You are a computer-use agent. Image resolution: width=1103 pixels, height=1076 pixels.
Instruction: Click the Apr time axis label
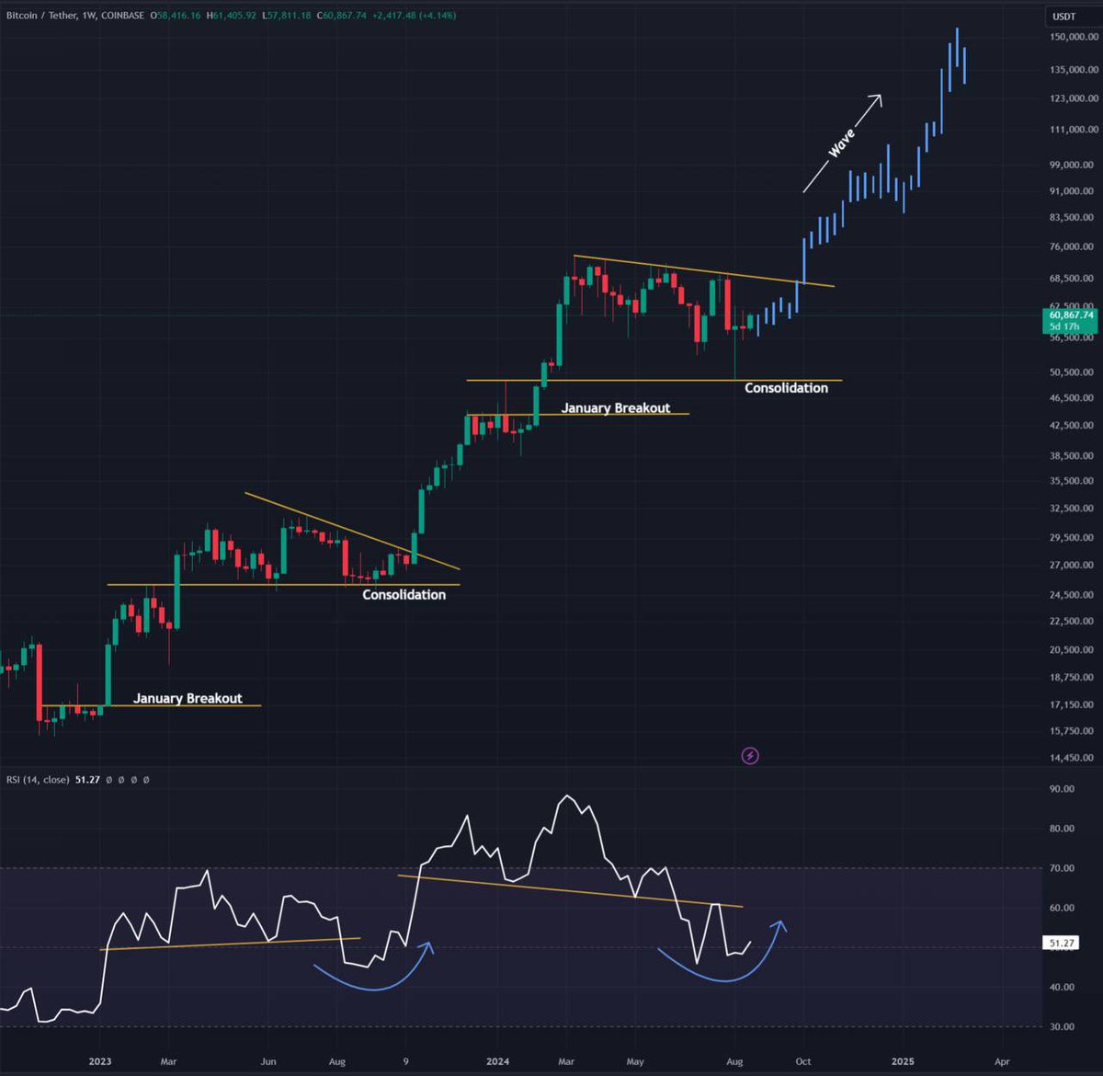tap(1002, 1061)
